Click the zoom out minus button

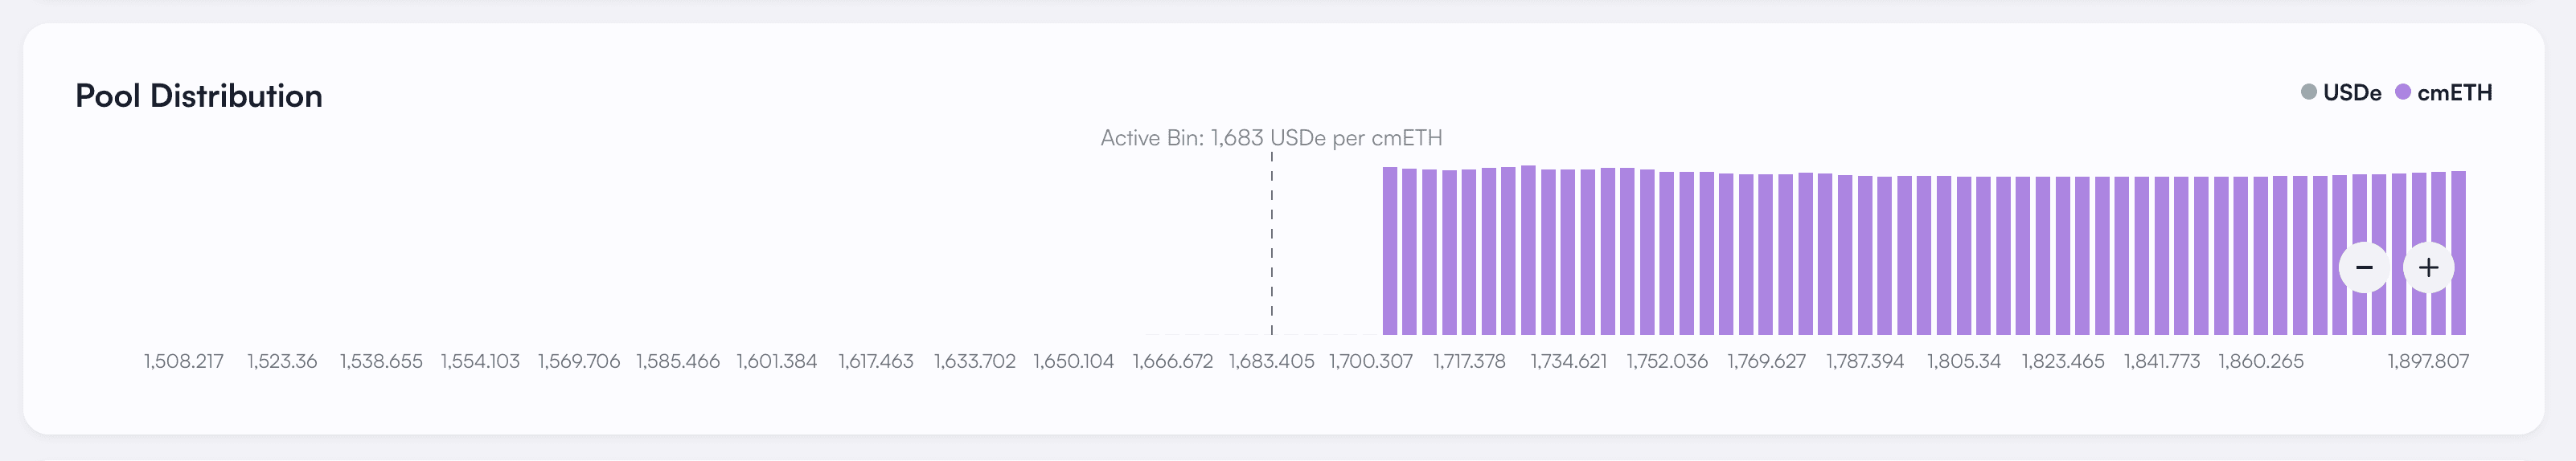click(2363, 268)
